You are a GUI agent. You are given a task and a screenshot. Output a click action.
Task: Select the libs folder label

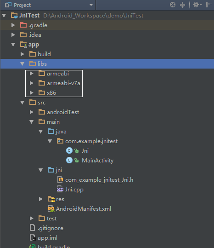pyautogui.click(x=42, y=64)
